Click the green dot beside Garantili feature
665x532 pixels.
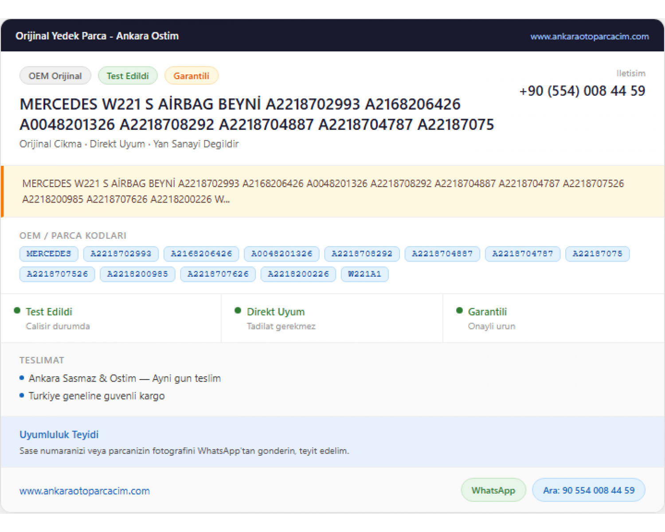[x=459, y=311]
